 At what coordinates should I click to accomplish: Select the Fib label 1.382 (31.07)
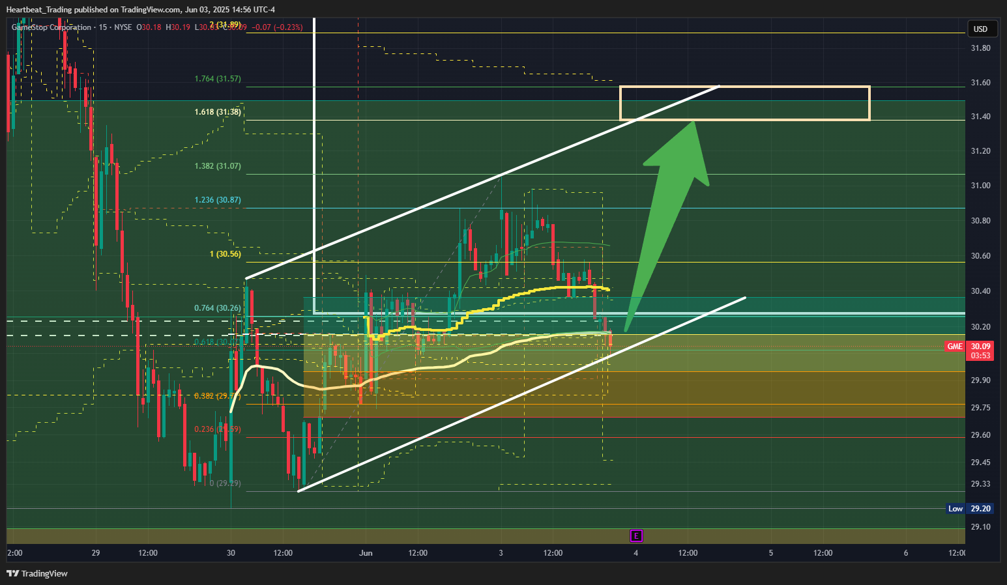point(218,166)
